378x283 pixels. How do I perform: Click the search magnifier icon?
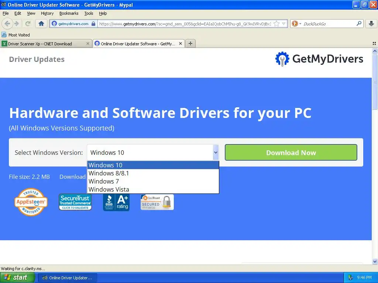click(x=359, y=24)
